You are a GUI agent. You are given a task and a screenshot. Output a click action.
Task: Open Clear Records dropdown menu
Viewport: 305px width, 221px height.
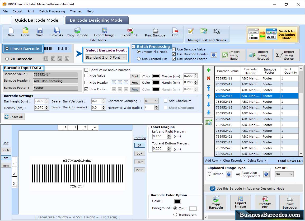tap(234, 161)
